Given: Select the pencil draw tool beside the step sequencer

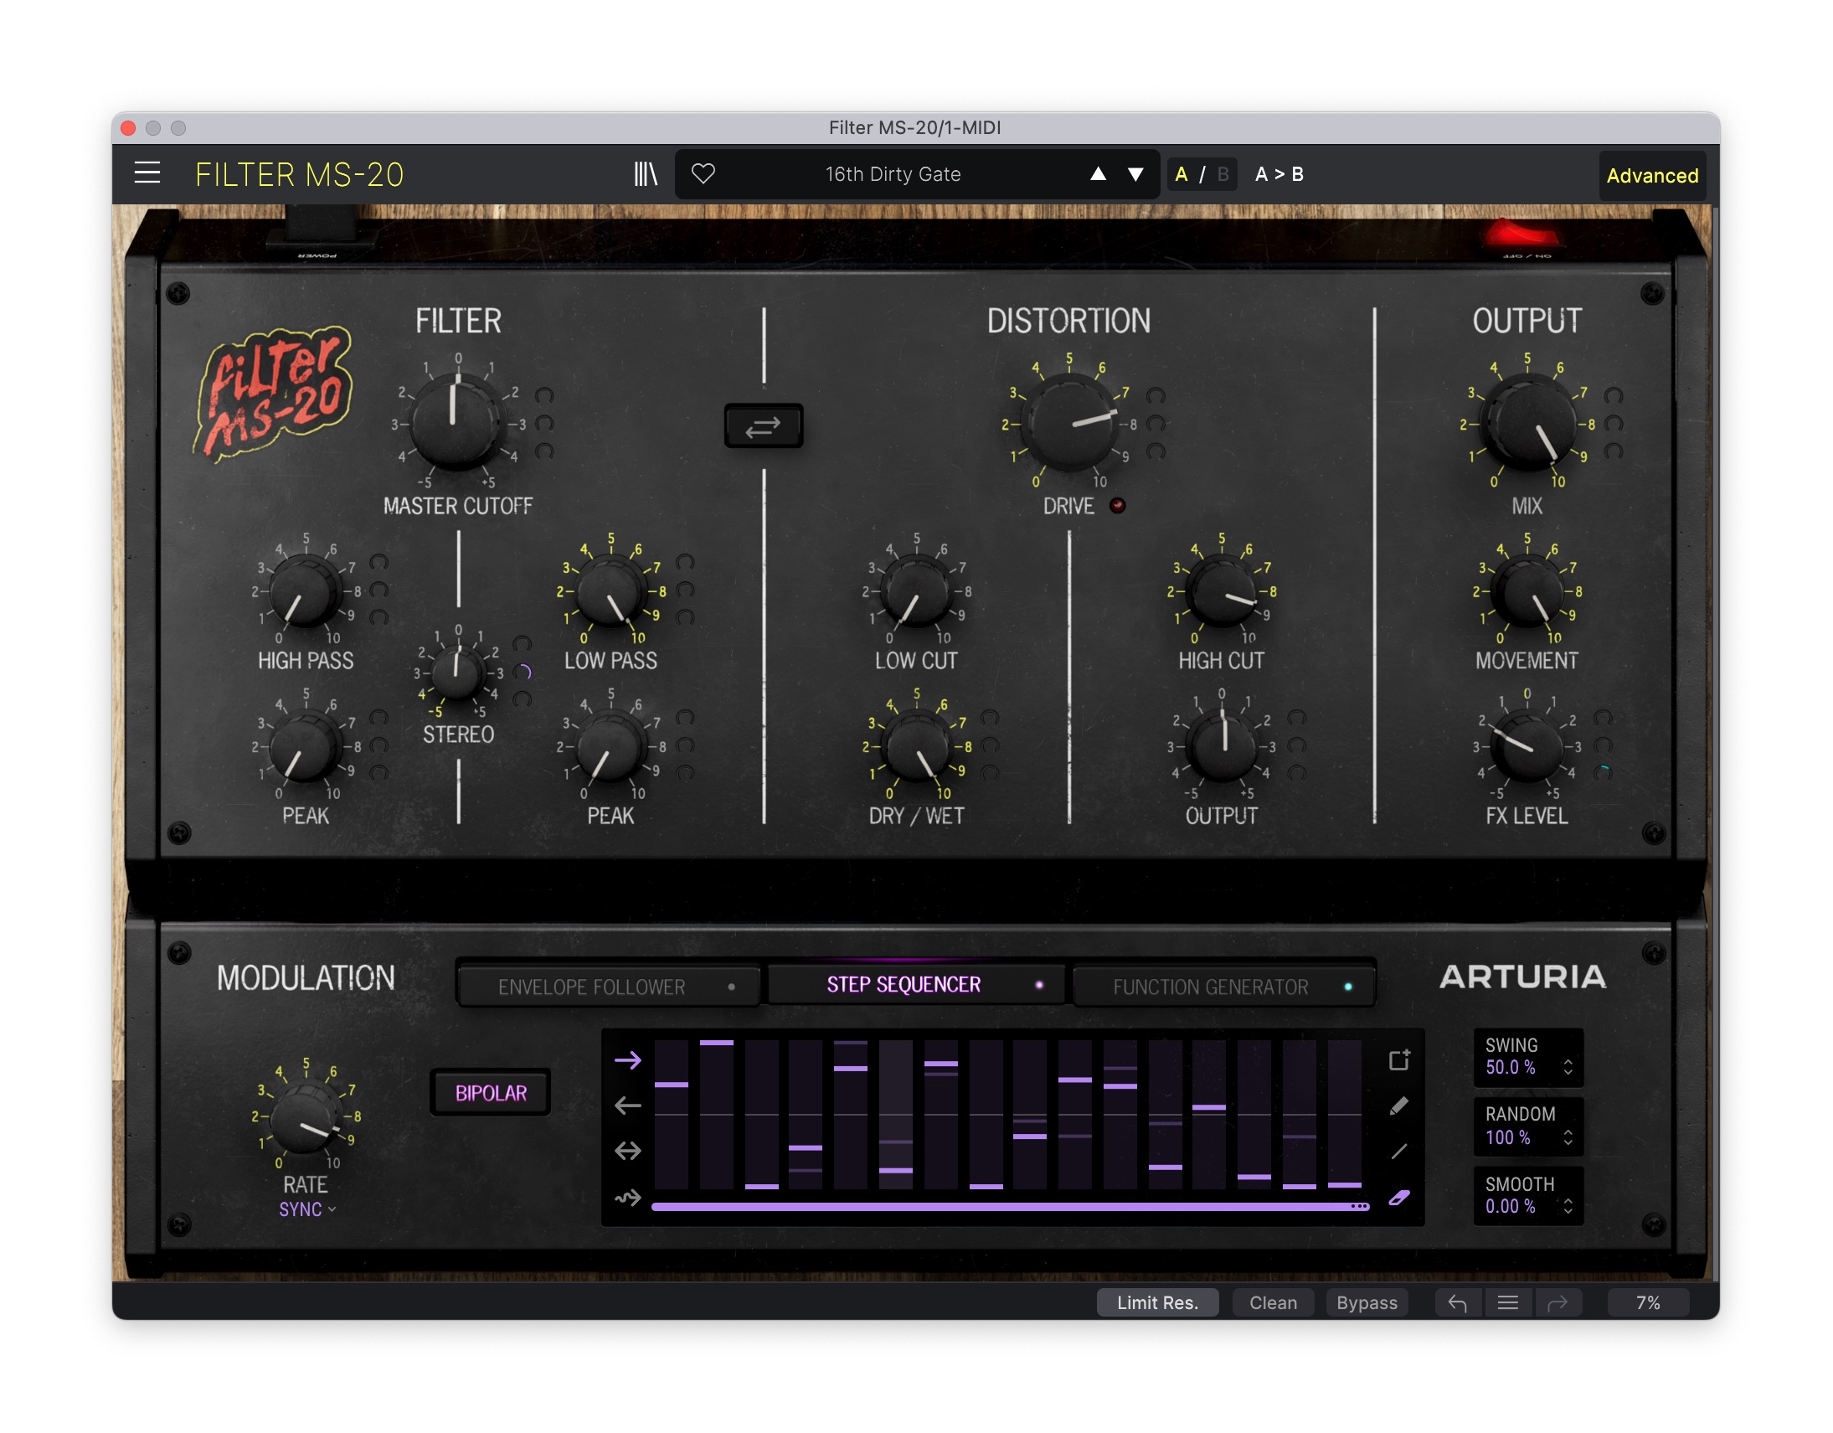Looking at the screenshot, I should (1398, 1106).
